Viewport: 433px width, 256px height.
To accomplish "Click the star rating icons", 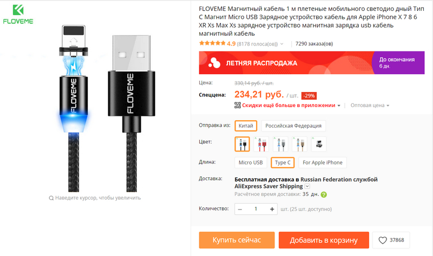I will (212, 43).
